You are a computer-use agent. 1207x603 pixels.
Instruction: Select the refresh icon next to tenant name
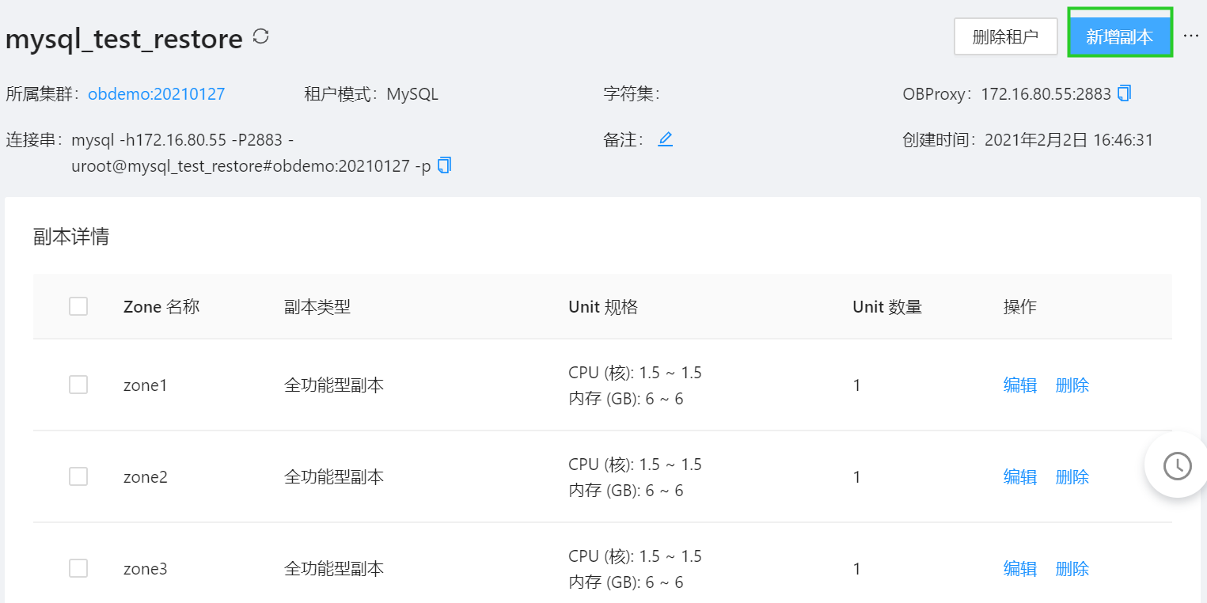261,36
